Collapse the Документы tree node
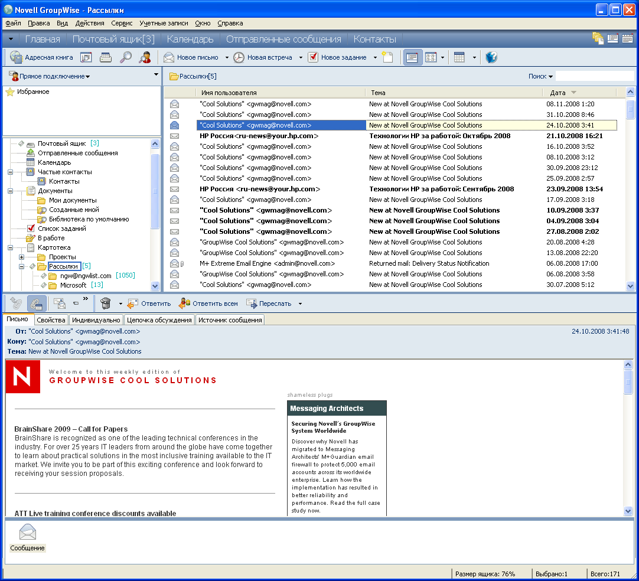Image resolution: width=639 pixels, height=581 pixels. click(10, 191)
